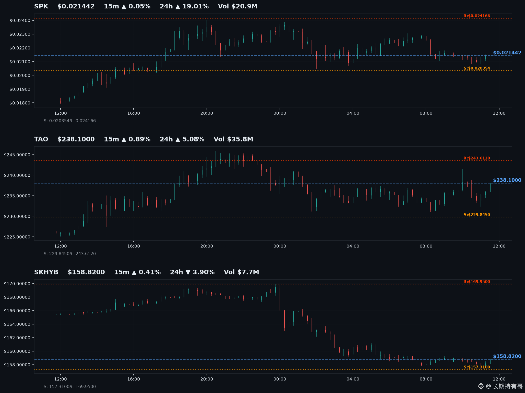525x393 pixels.
Task: Click the SPK ticker title
Action: coord(41,6)
